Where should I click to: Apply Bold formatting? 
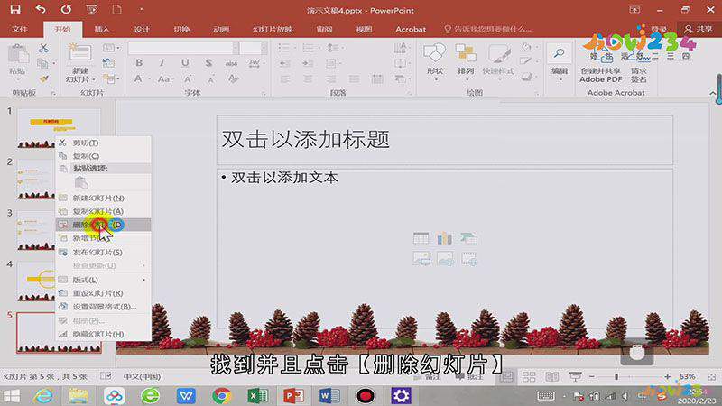139,63
